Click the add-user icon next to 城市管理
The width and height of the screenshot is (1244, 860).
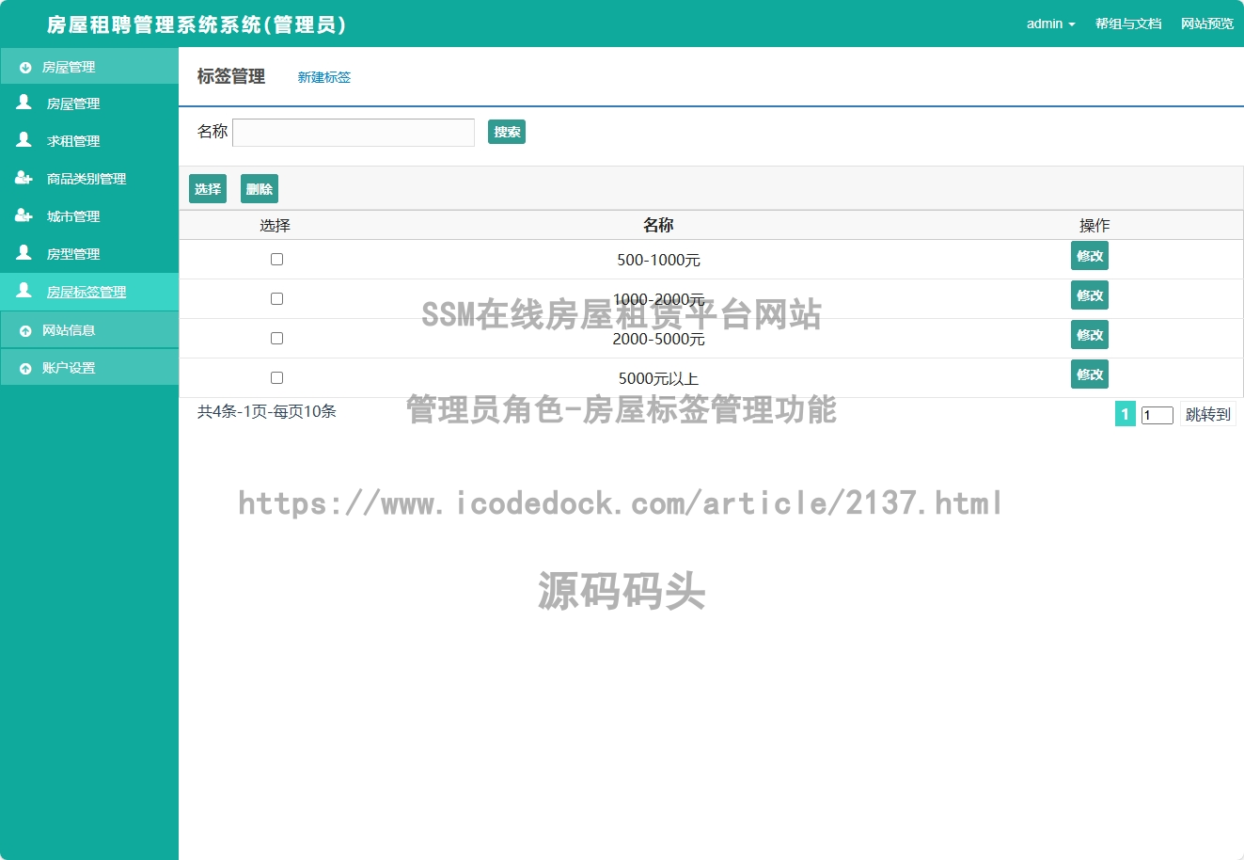24,215
